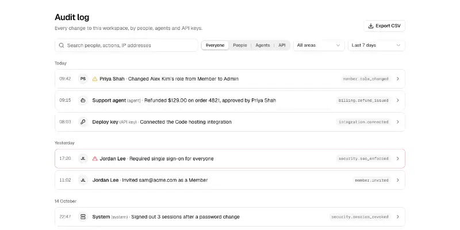Switch to the API filter tab
The image size is (460, 230).
[x=282, y=45]
